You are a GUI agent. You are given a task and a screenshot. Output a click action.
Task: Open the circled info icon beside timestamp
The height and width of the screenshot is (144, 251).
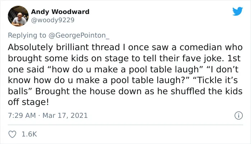(239, 115)
